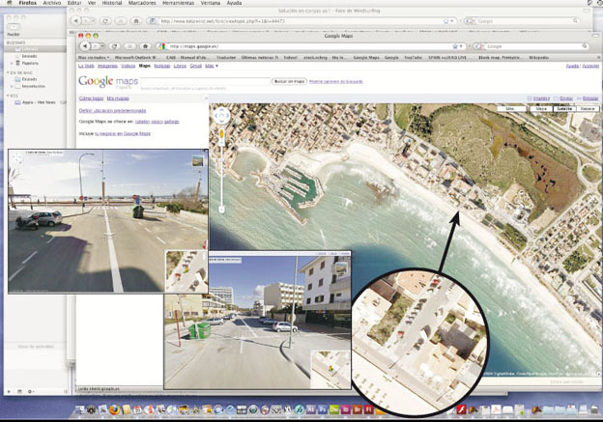Image resolution: width=603 pixels, height=422 pixels.
Task: Switch to the Relieve map view
Action: [x=588, y=109]
